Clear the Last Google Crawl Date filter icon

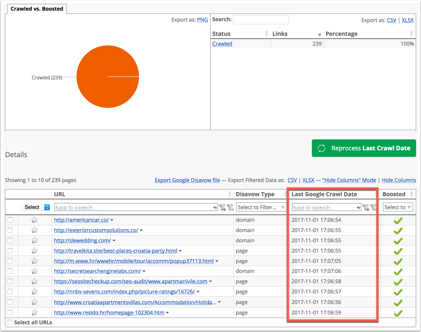pyautogui.click(x=373, y=207)
